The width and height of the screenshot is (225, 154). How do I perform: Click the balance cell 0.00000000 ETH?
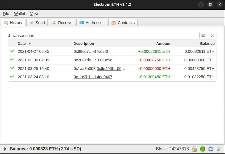(x=199, y=60)
